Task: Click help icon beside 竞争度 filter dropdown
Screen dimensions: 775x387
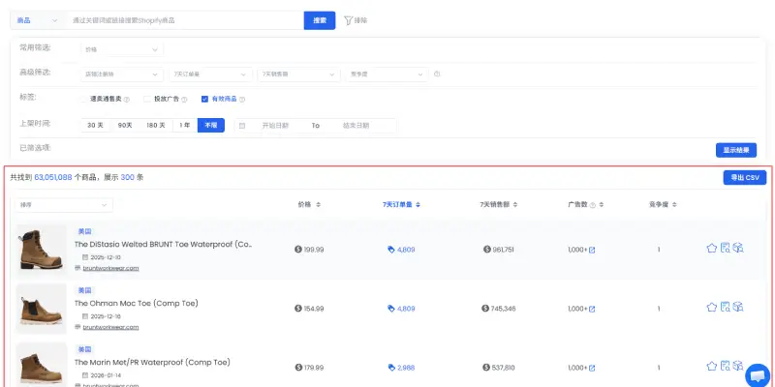Action: (x=437, y=74)
